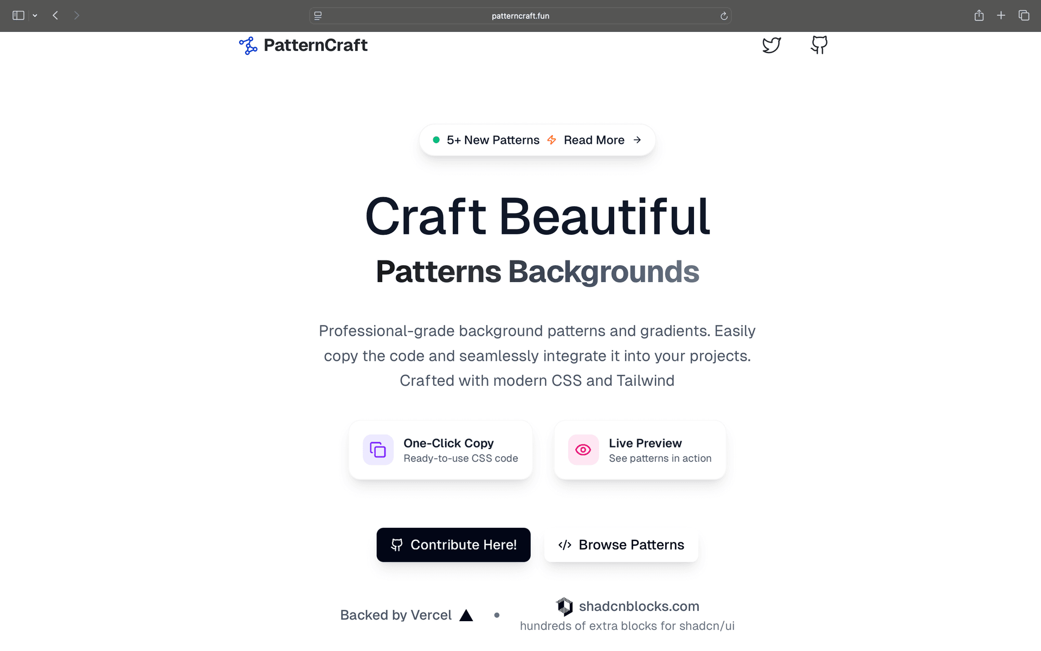This screenshot has width=1041, height=651.
Task: Open the GitHub icon in header
Action: point(819,45)
